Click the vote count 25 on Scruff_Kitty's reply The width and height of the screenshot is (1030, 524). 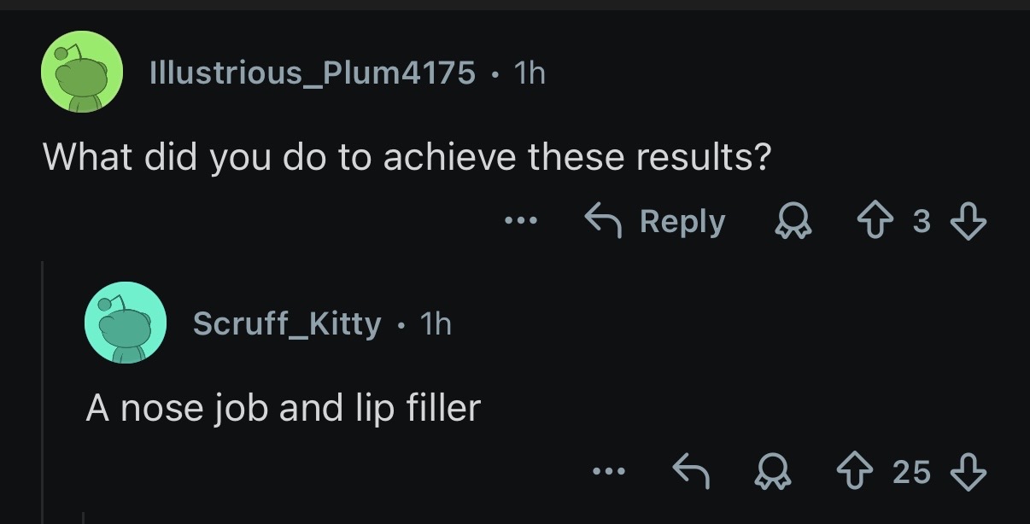point(912,471)
